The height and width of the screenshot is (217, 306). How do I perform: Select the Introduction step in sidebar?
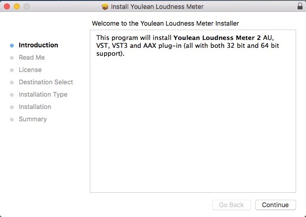38,45
